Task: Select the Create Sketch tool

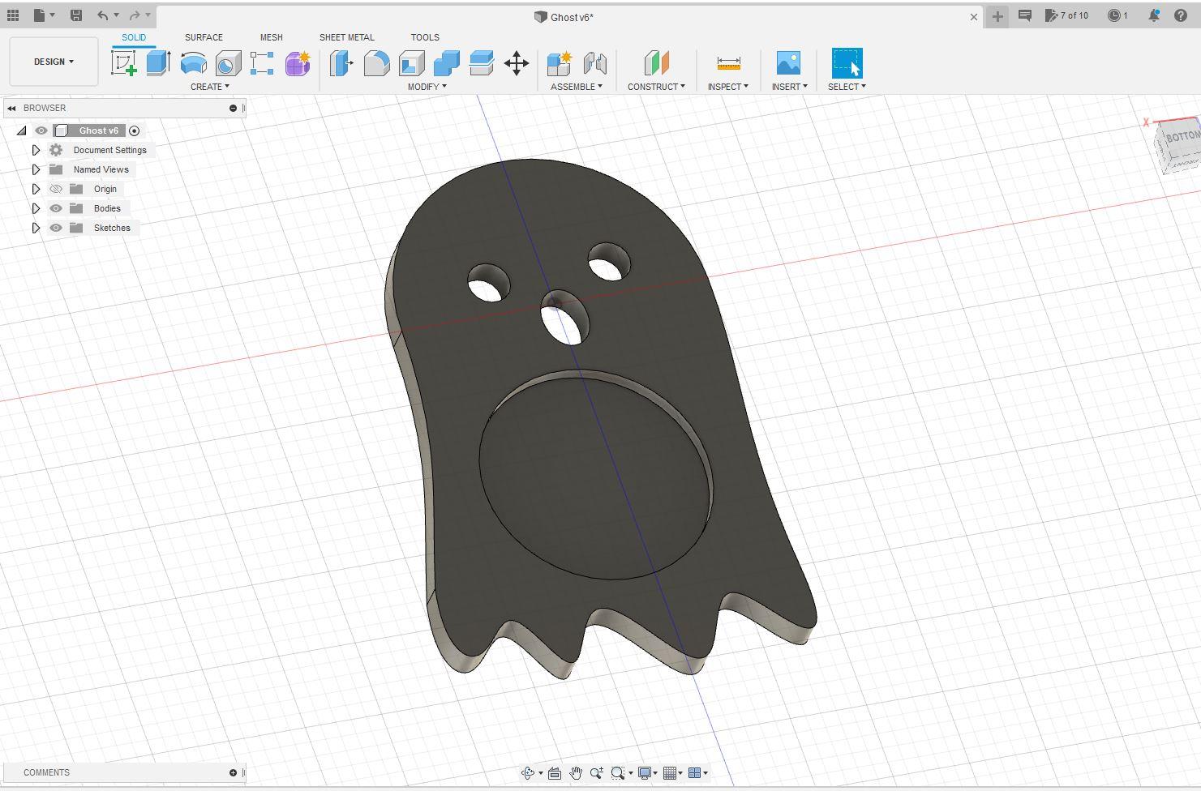Action: [x=123, y=63]
